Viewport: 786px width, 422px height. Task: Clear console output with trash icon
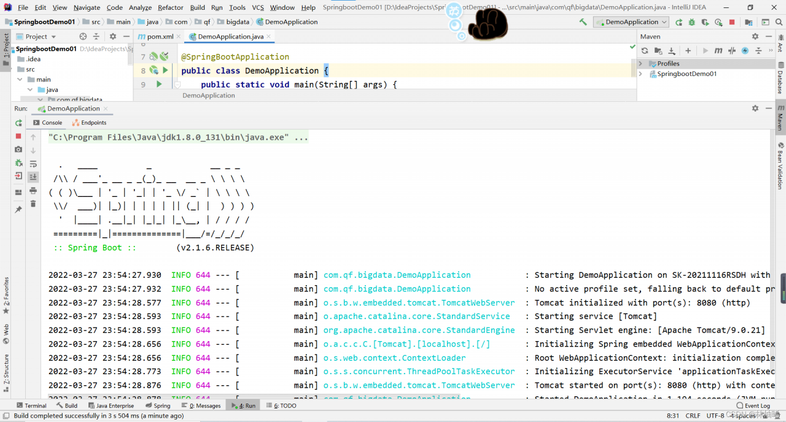pyautogui.click(x=34, y=204)
